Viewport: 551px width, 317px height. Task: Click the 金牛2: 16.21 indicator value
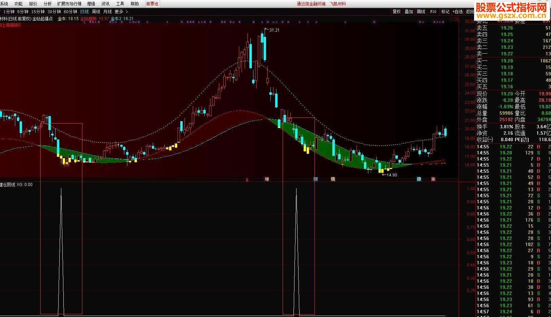click(x=122, y=19)
